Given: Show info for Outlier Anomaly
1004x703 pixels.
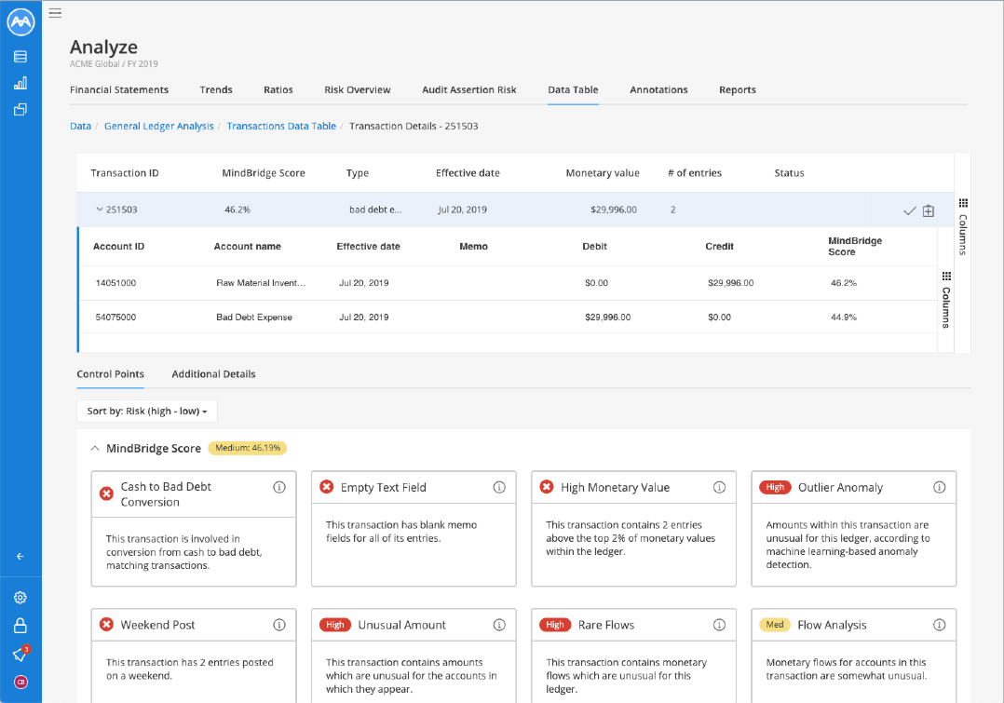Looking at the screenshot, I should click(940, 487).
